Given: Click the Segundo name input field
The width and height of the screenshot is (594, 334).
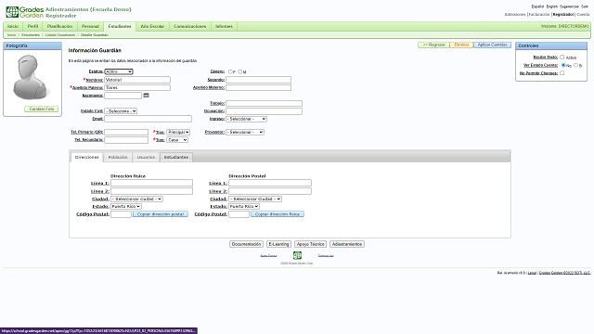Looking at the screenshot, I should (x=259, y=80).
